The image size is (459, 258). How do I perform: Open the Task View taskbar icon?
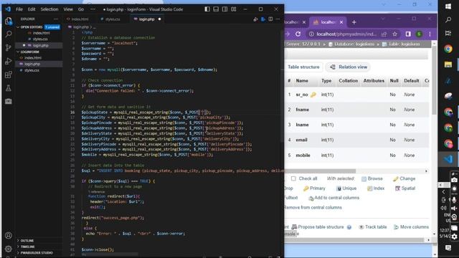point(448,34)
